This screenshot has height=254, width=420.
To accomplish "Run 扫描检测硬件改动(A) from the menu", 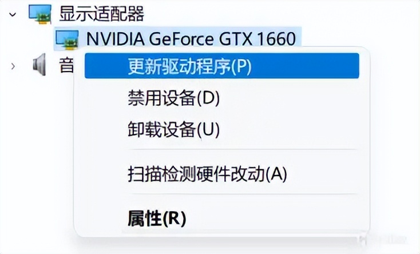I will coord(207,173).
